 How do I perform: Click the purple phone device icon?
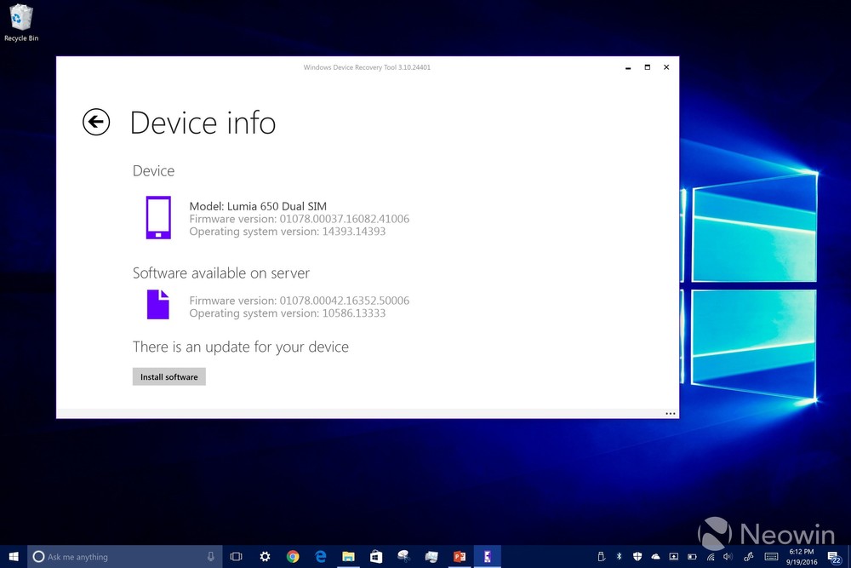158,218
